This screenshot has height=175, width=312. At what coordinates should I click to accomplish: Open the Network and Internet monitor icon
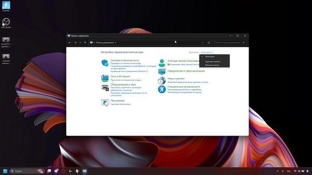pos(105,78)
